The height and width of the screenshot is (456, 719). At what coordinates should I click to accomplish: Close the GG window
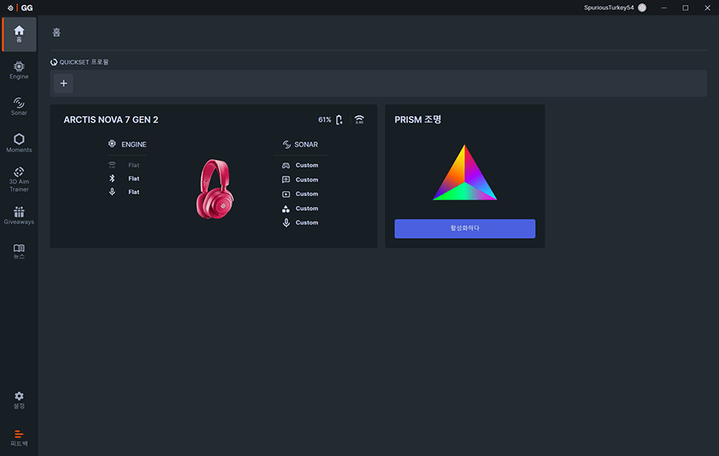point(707,8)
